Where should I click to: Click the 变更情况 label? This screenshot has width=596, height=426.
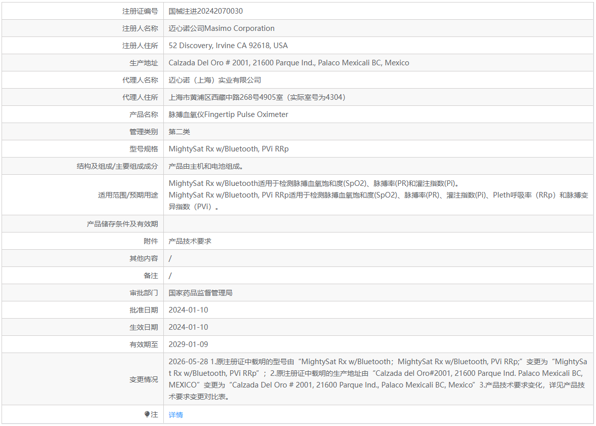(144, 379)
